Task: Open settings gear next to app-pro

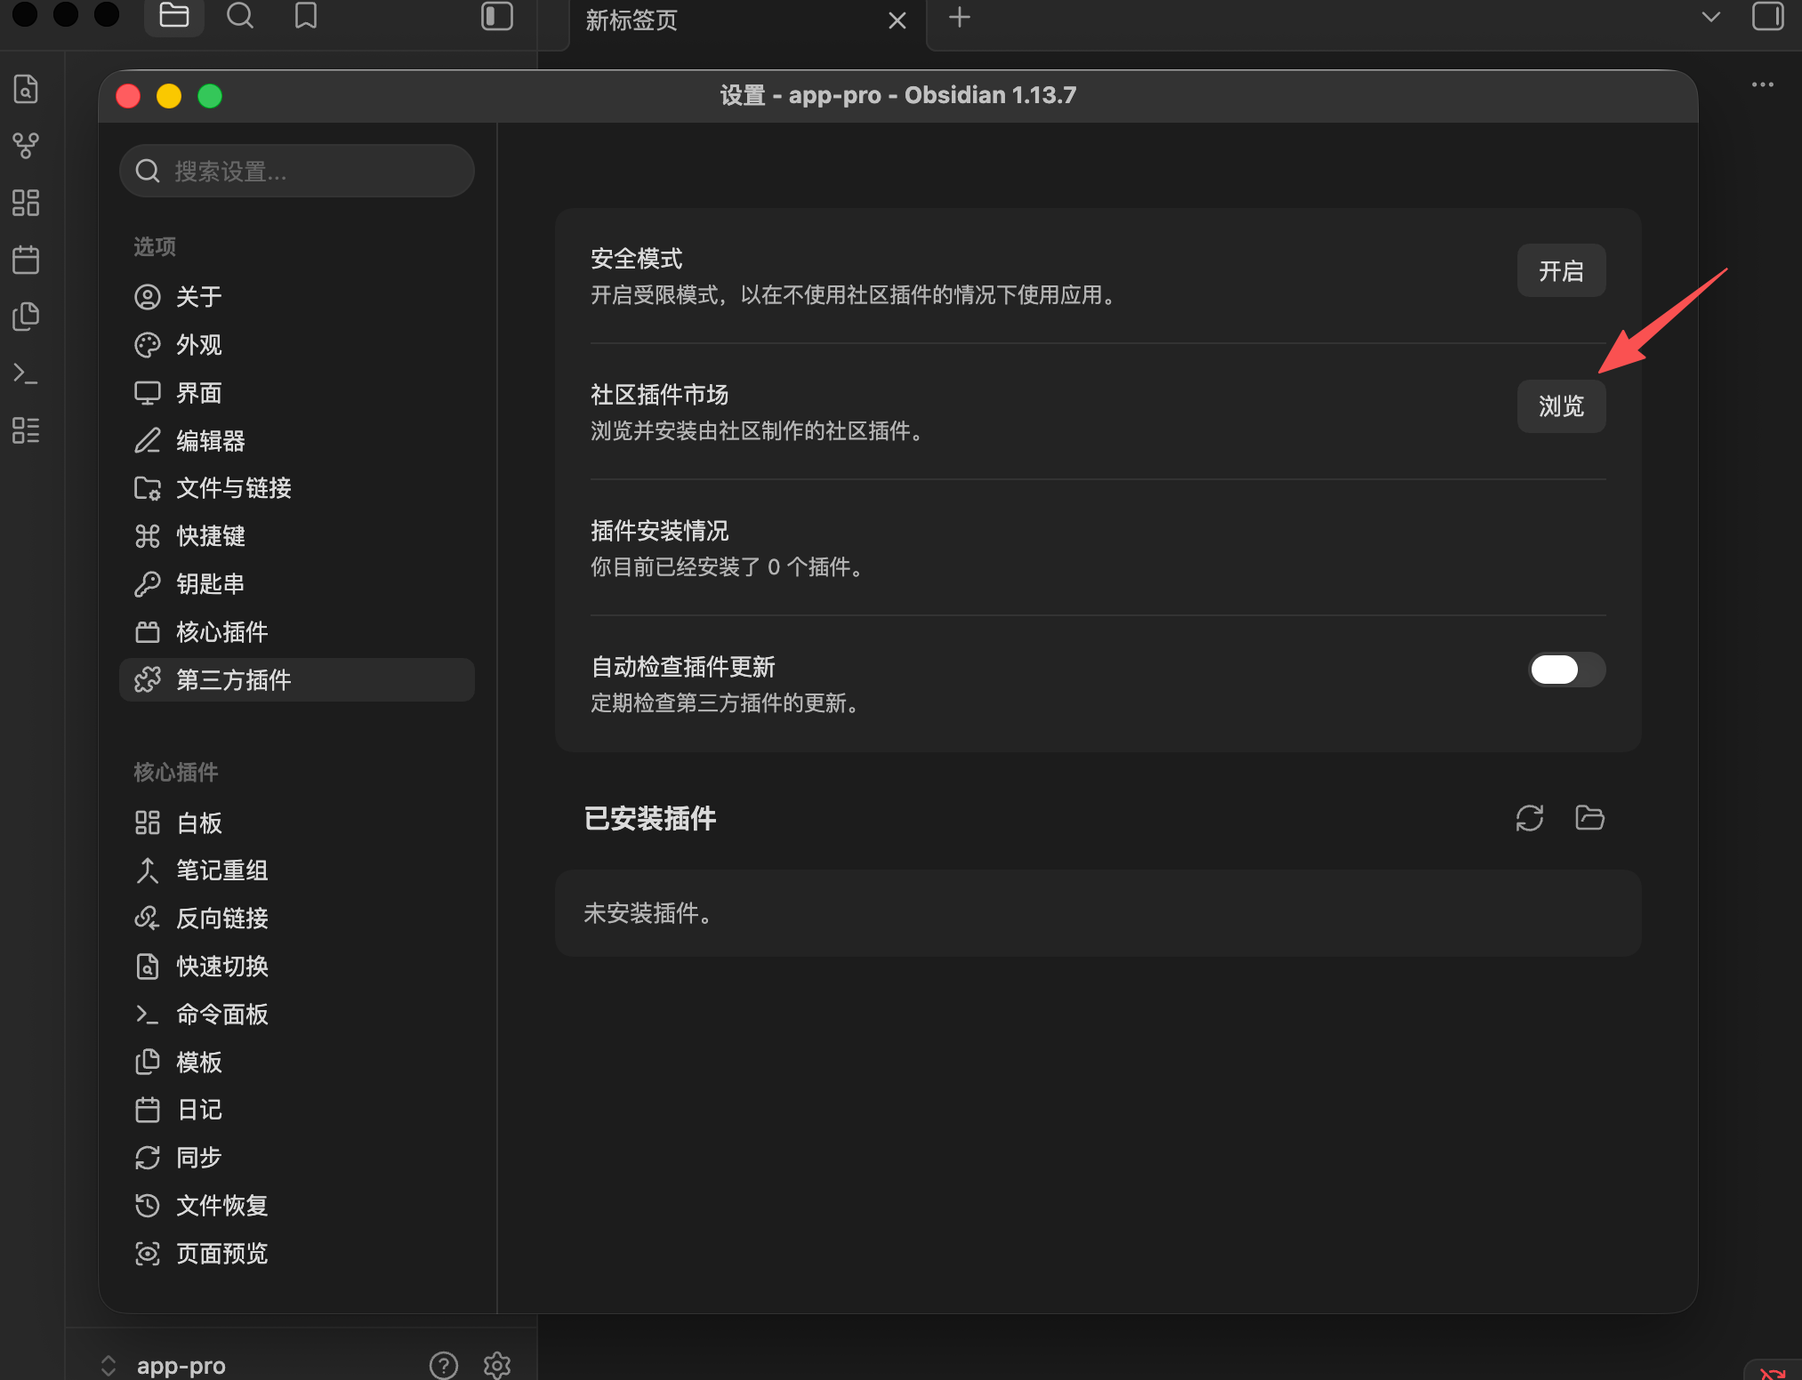Action: point(496,1365)
